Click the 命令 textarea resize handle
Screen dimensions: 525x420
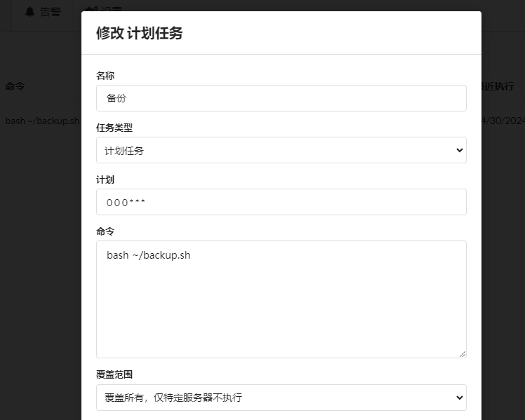[462, 353]
